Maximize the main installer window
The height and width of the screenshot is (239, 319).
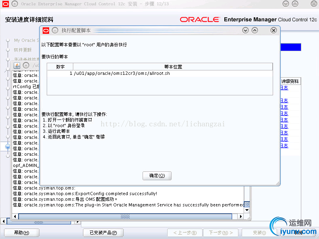coord(295,4)
